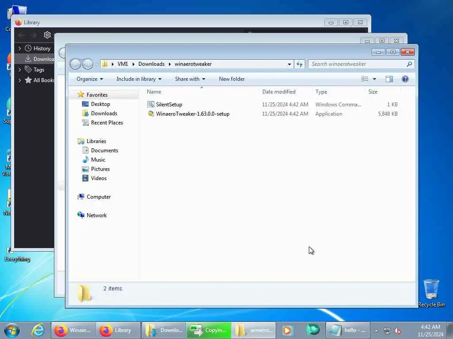Select Computer in navigation pane

(x=99, y=197)
